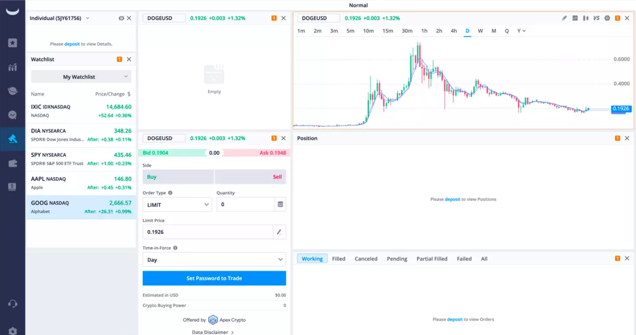Click the Webull logo in the sidebar
This screenshot has height=335, width=636.
click(x=12, y=11)
